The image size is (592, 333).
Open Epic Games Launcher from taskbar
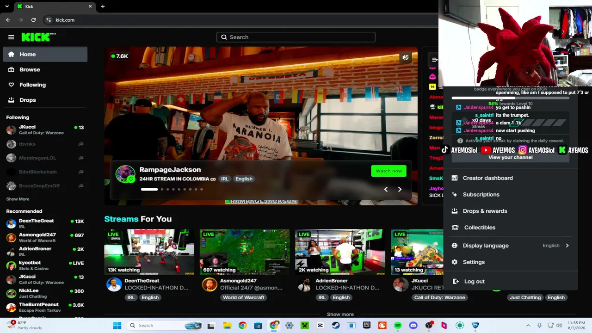click(367, 326)
